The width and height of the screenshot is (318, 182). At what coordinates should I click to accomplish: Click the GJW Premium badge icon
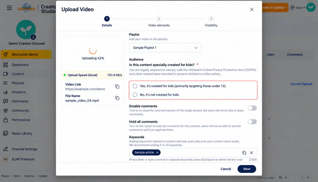point(6,159)
